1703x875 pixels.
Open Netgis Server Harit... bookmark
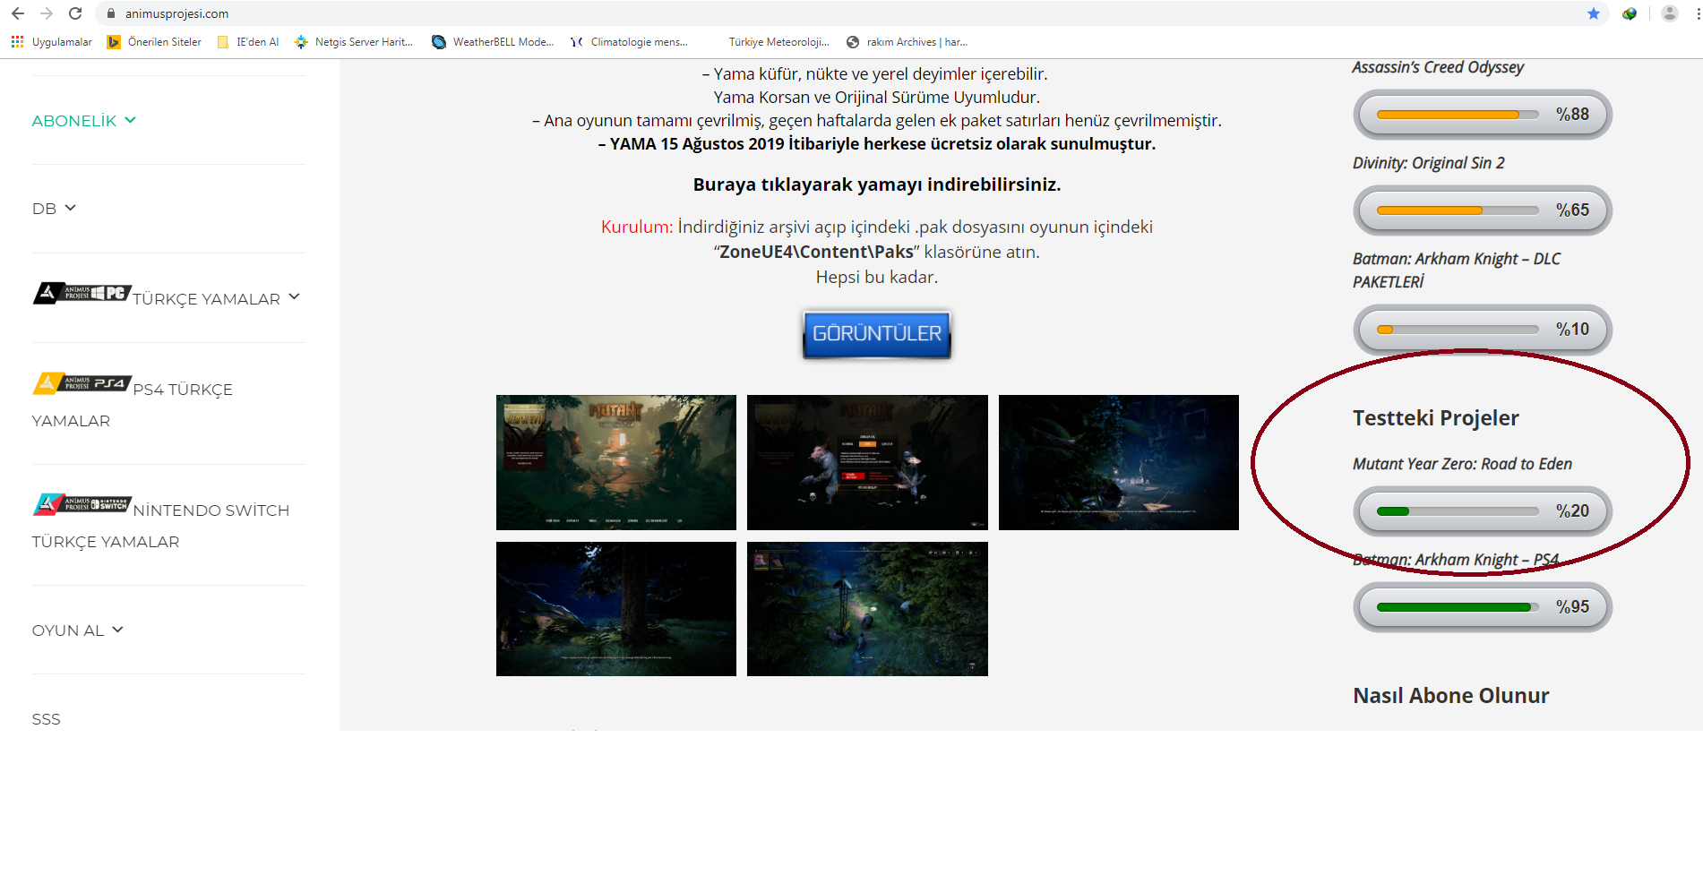pyautogui.click(x=354, y=42)
